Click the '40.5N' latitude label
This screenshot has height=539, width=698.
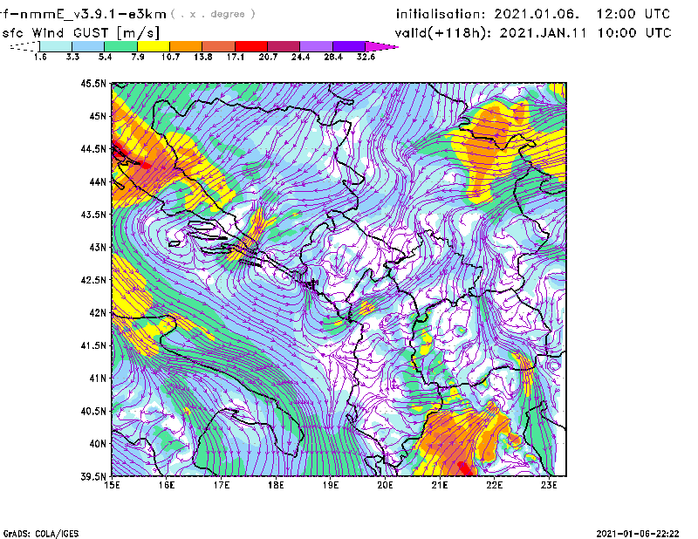pyautogui.click(x=93, y=412)
